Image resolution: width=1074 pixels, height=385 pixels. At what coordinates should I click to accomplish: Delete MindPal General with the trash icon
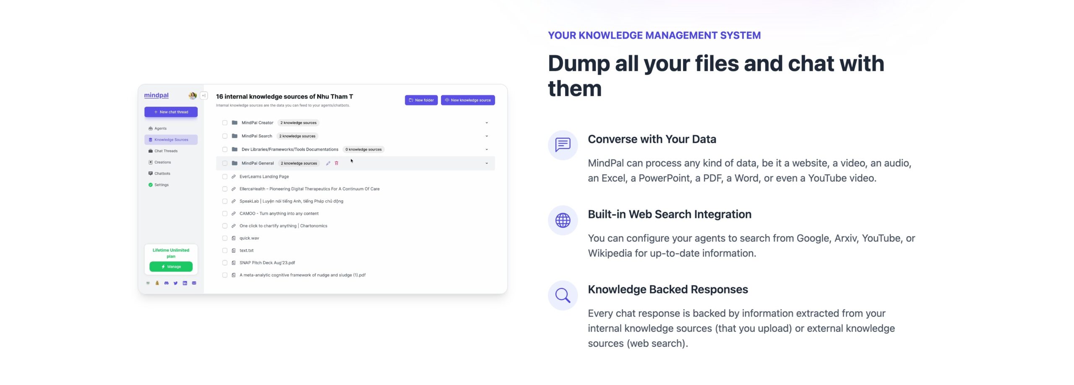tap(336, 164)
